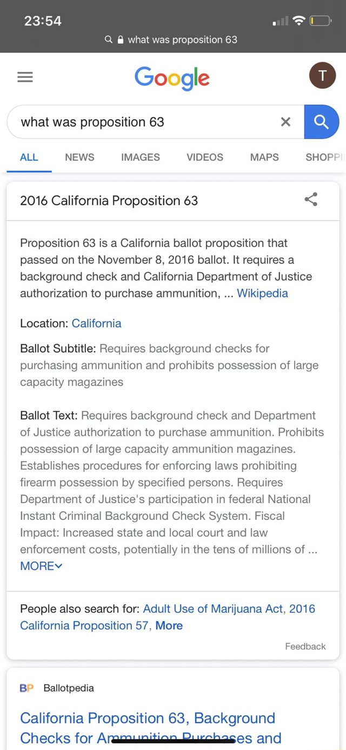Tap the share icon on the knowledge panel

coord(311,199)
